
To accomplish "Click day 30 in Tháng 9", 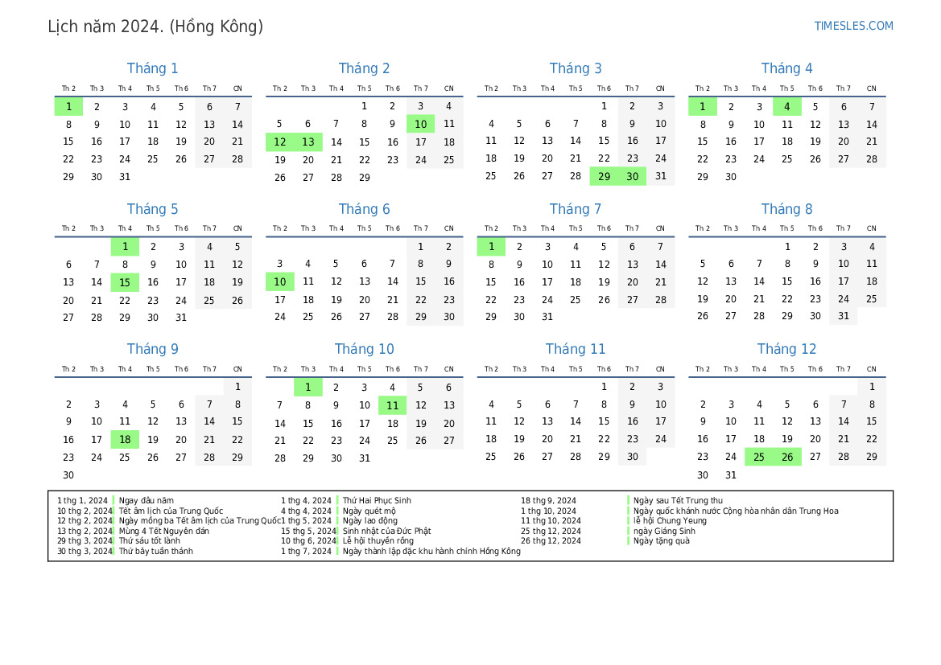I will tap(68, 475).
